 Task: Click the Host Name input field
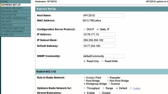click(103, 15)
